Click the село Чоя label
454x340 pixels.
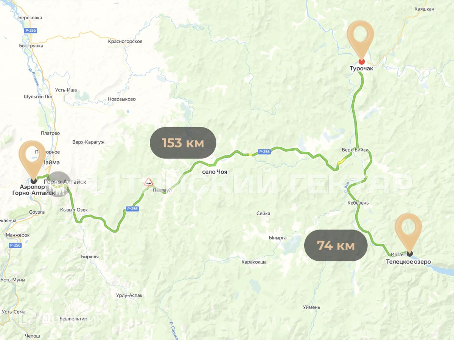[x=215, y=172]
